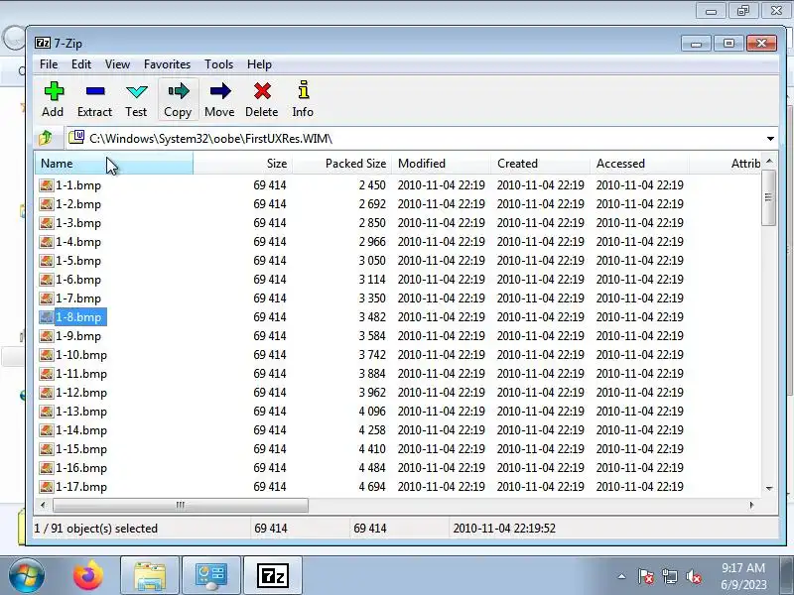Open Firefox from the taskbar
Viewport: 794px width, 595px height.
pos(88,575)
